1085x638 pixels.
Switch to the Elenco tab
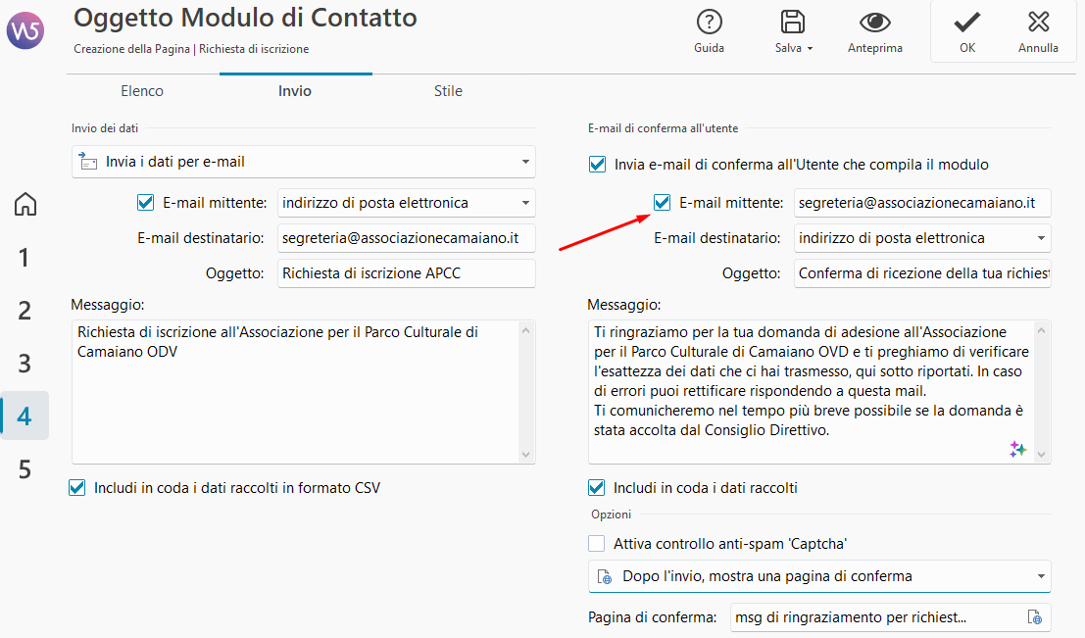(142, 90)
